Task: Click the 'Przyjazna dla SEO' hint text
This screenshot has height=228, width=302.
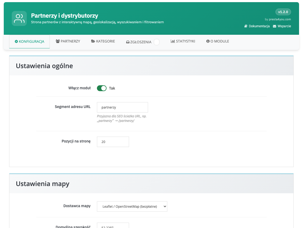Action: (x=122, y=118)
